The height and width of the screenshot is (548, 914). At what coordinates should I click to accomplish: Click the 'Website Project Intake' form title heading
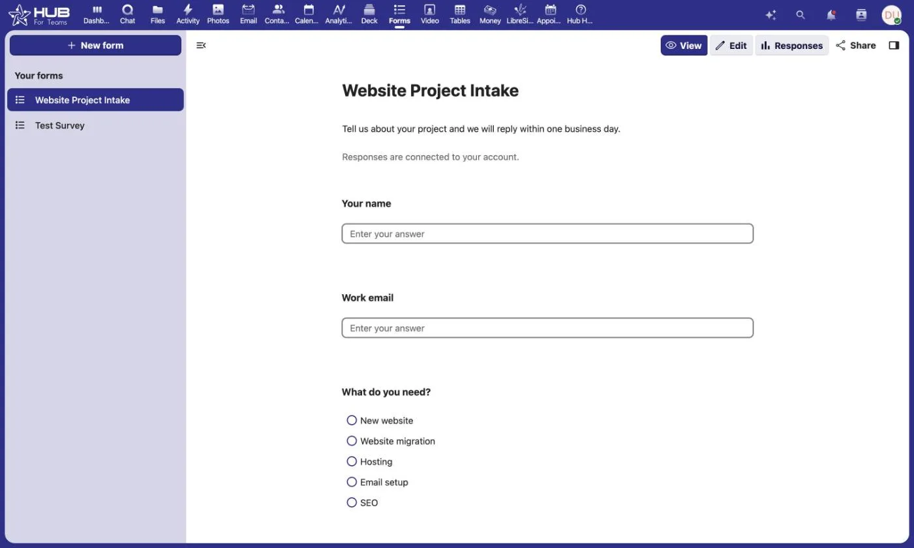pos(430,91)
